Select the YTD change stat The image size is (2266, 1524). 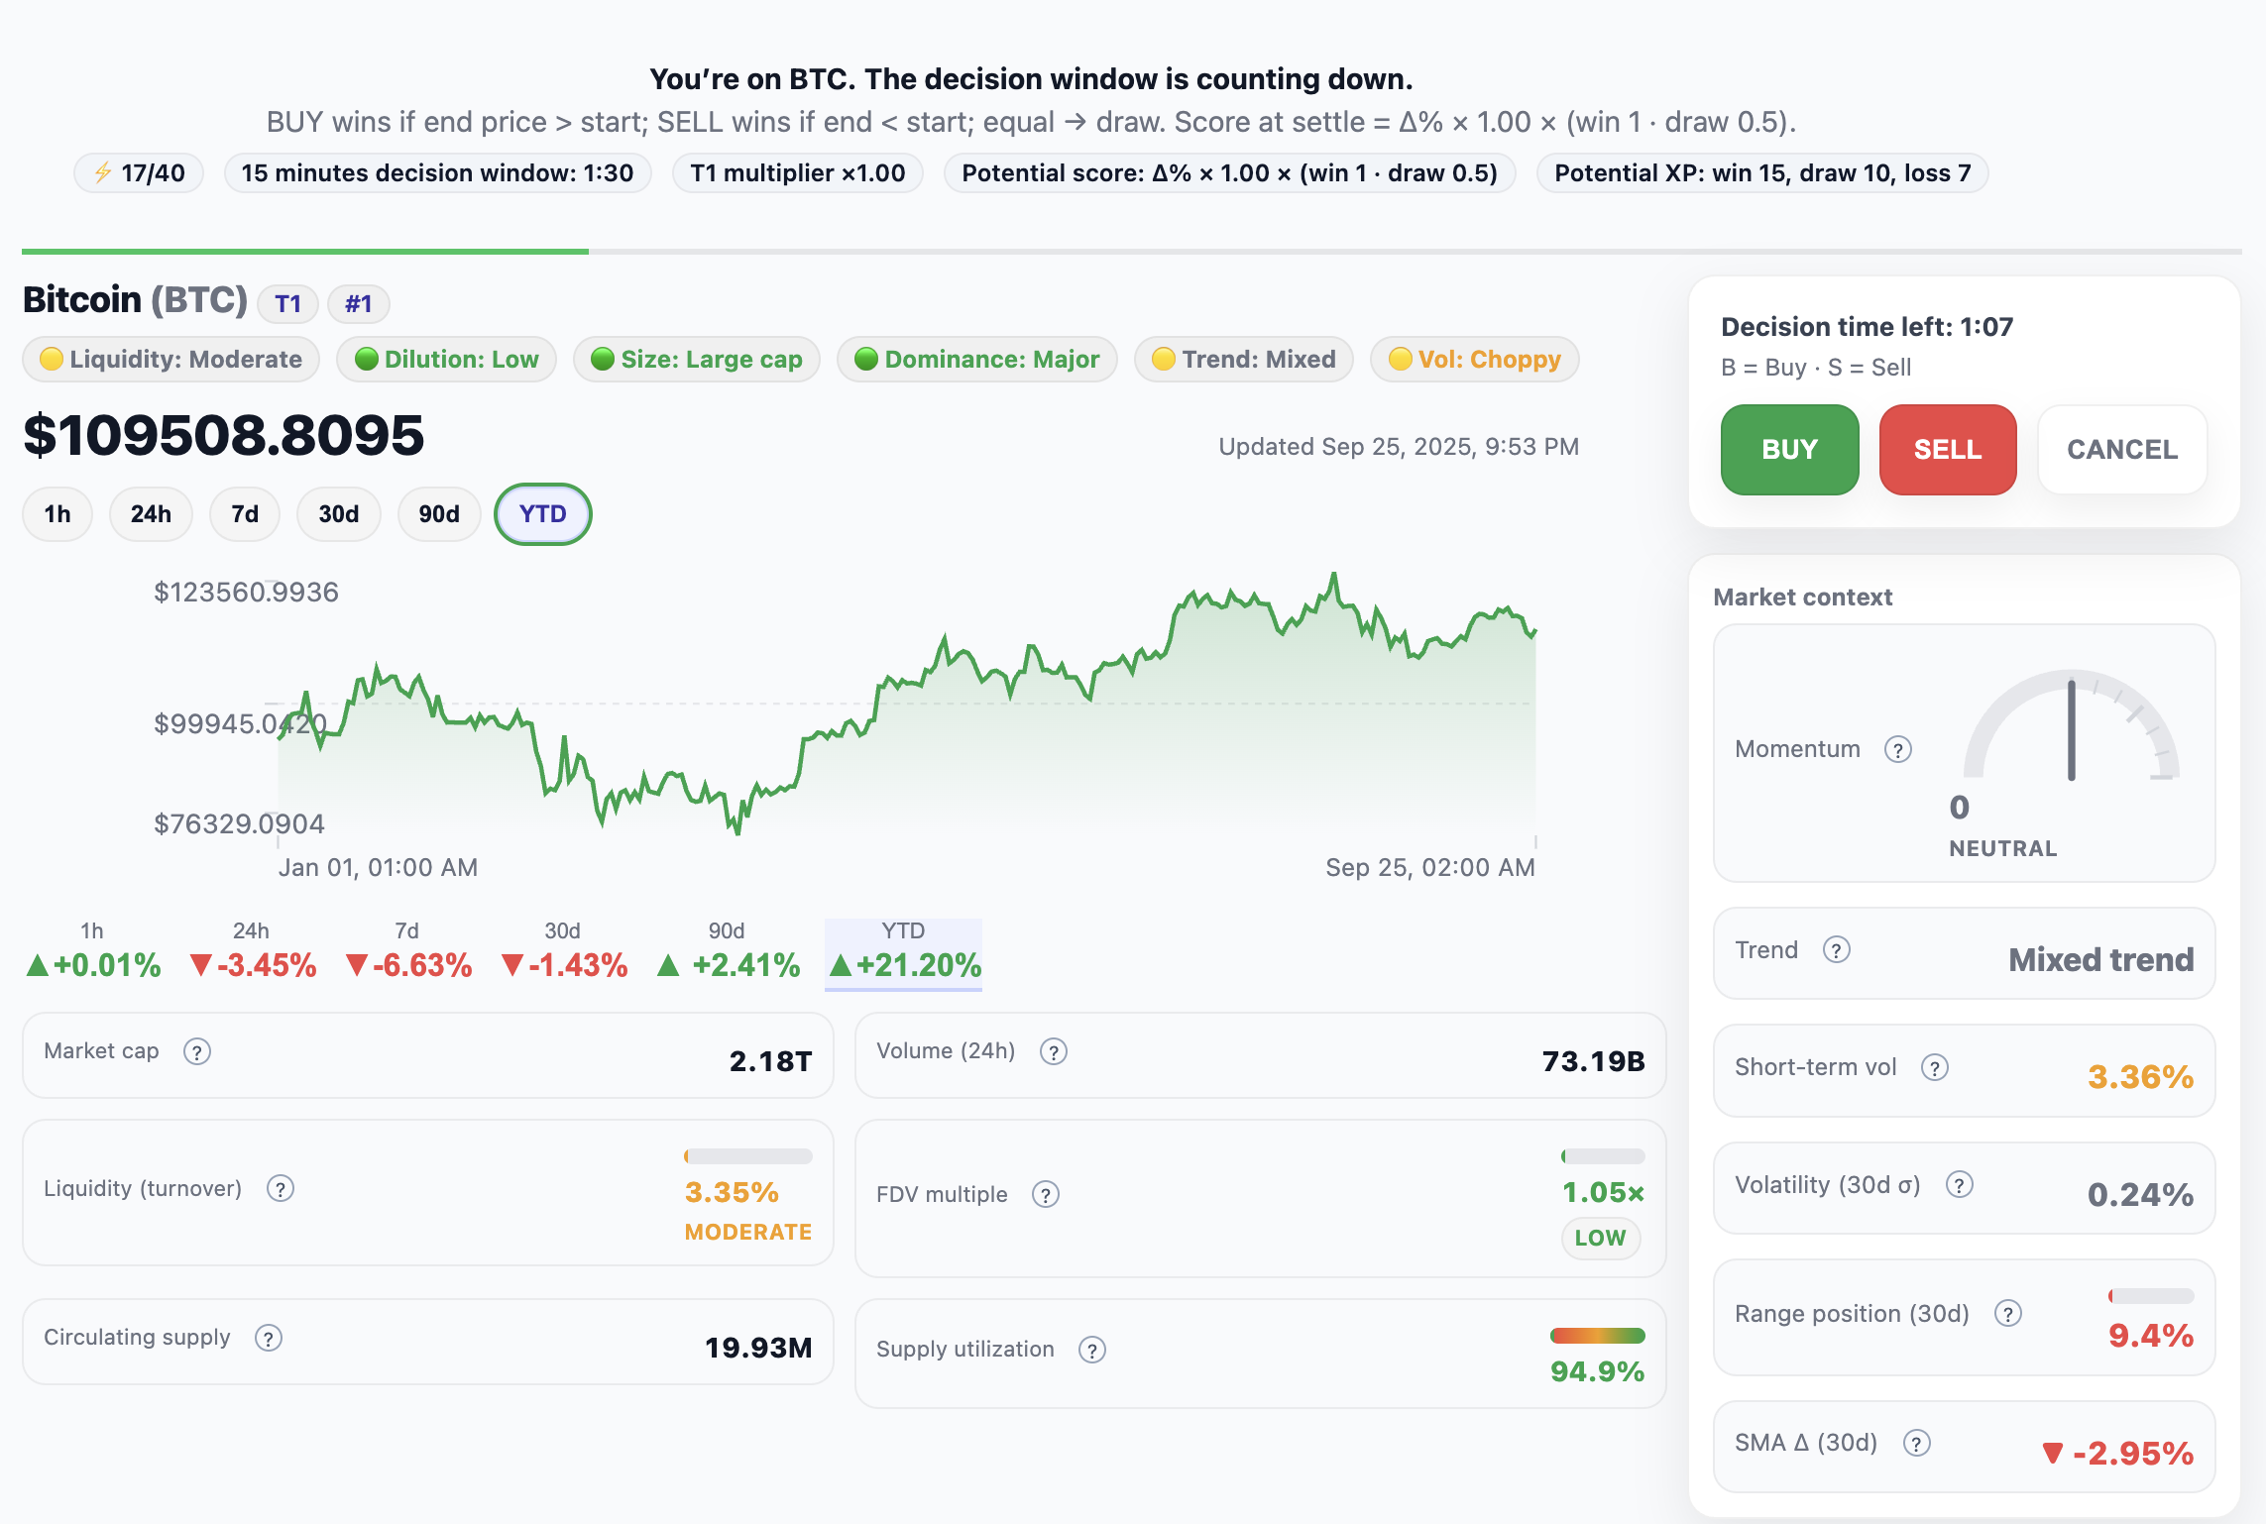point(903,951)
